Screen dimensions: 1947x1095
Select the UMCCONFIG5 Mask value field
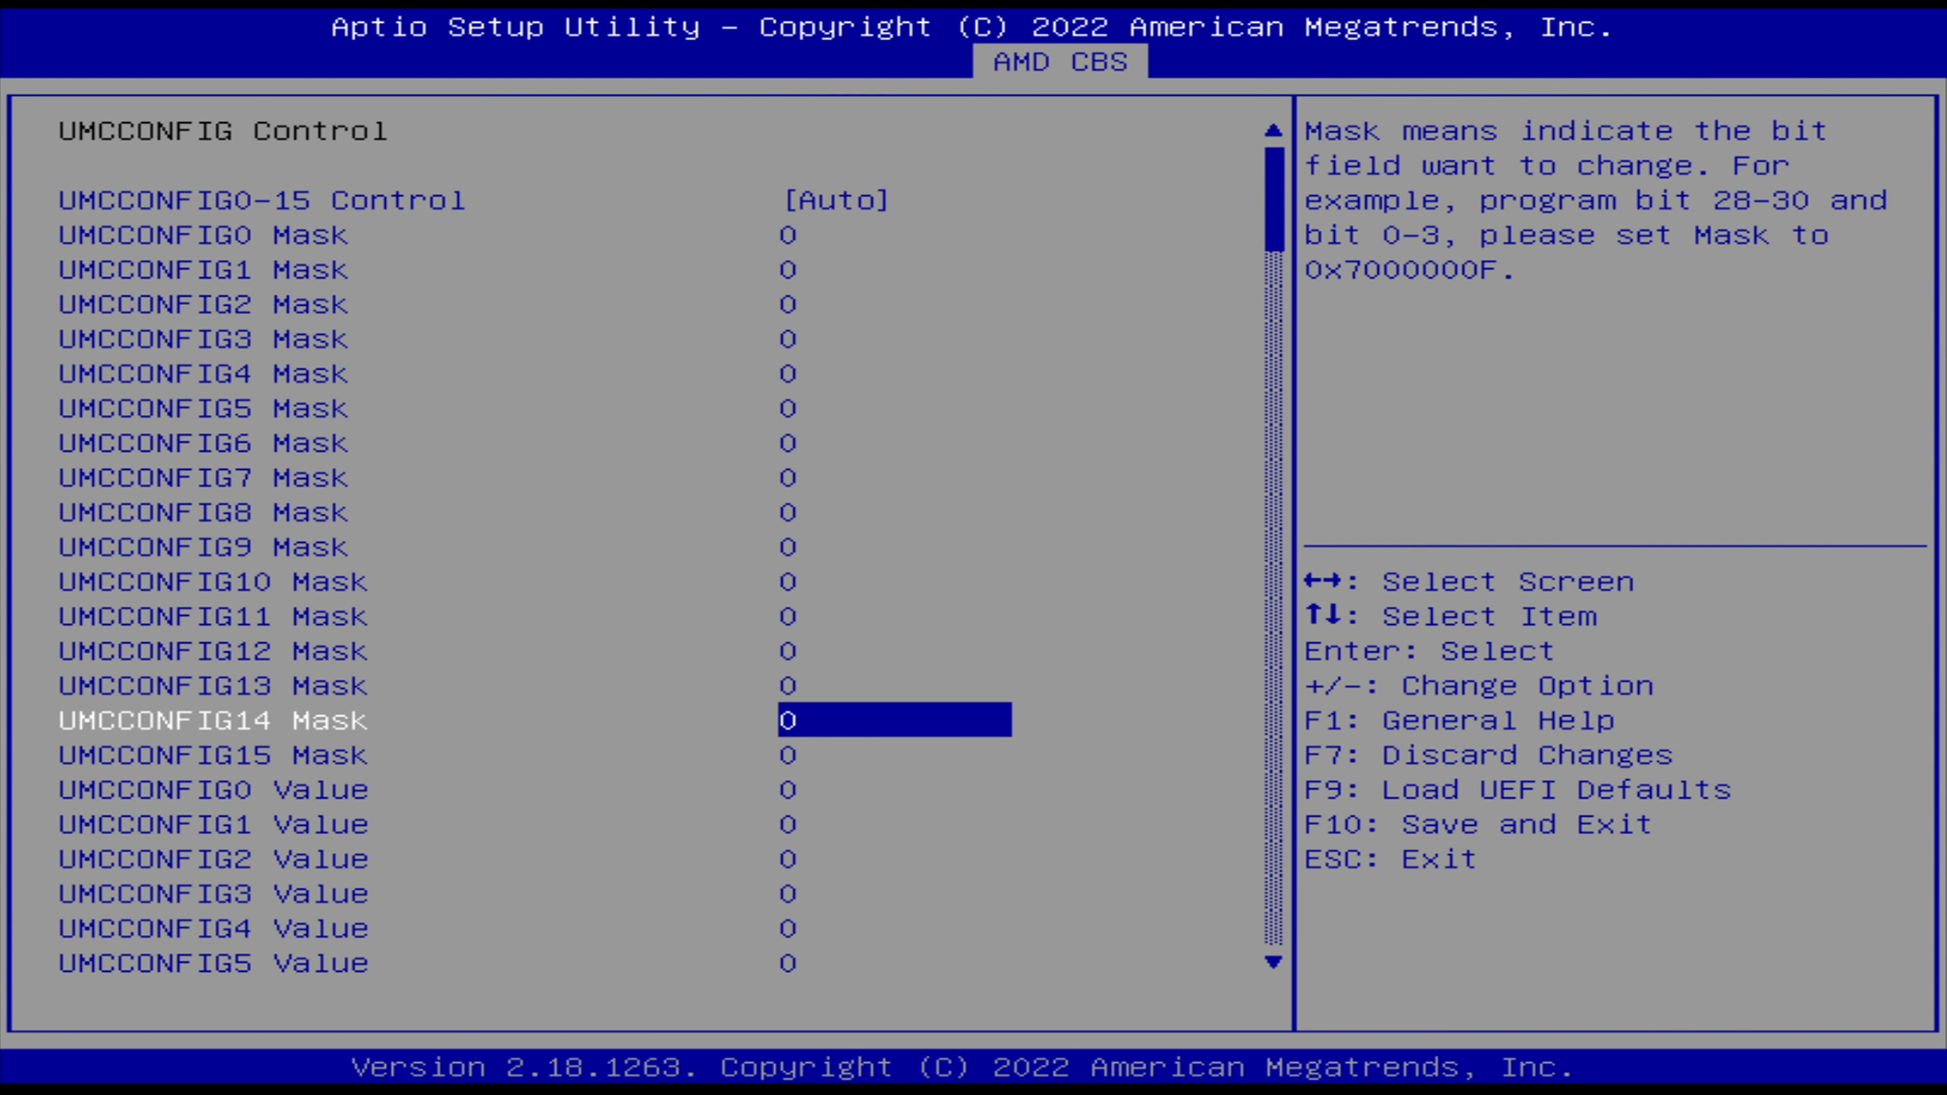coord(787,409)
